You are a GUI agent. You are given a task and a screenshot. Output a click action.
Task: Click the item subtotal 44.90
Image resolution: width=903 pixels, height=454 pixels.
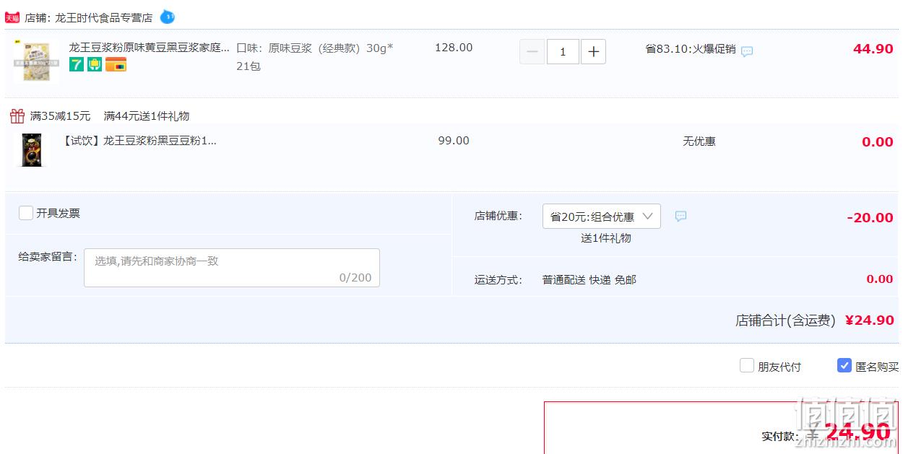coord(873,49)
